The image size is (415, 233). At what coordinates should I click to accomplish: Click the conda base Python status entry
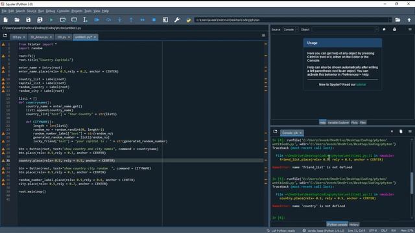tap(323, 230)
